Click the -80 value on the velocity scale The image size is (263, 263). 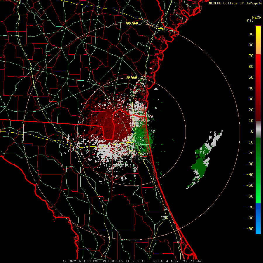pyautogui.click(x=250, y=218)
